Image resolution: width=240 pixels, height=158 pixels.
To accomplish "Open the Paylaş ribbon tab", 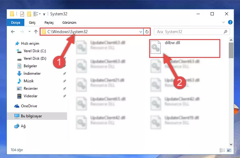I will point(49,23).
